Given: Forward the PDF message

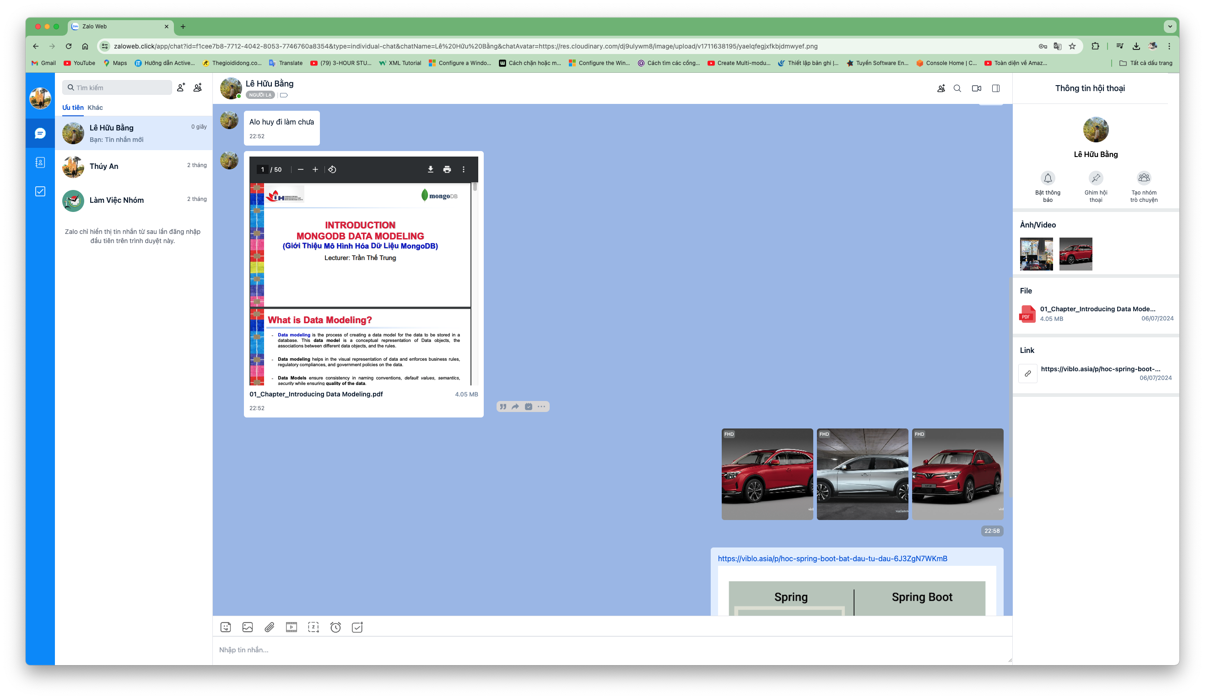Looking at the screenshot, I should [515, 406].
